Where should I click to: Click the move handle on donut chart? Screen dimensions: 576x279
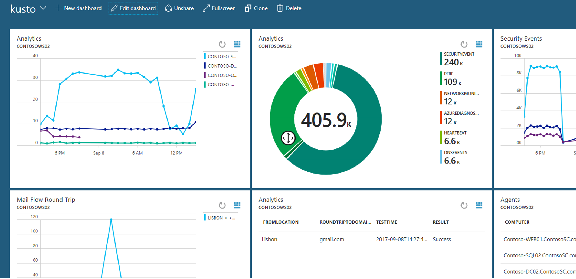(288, 138)
